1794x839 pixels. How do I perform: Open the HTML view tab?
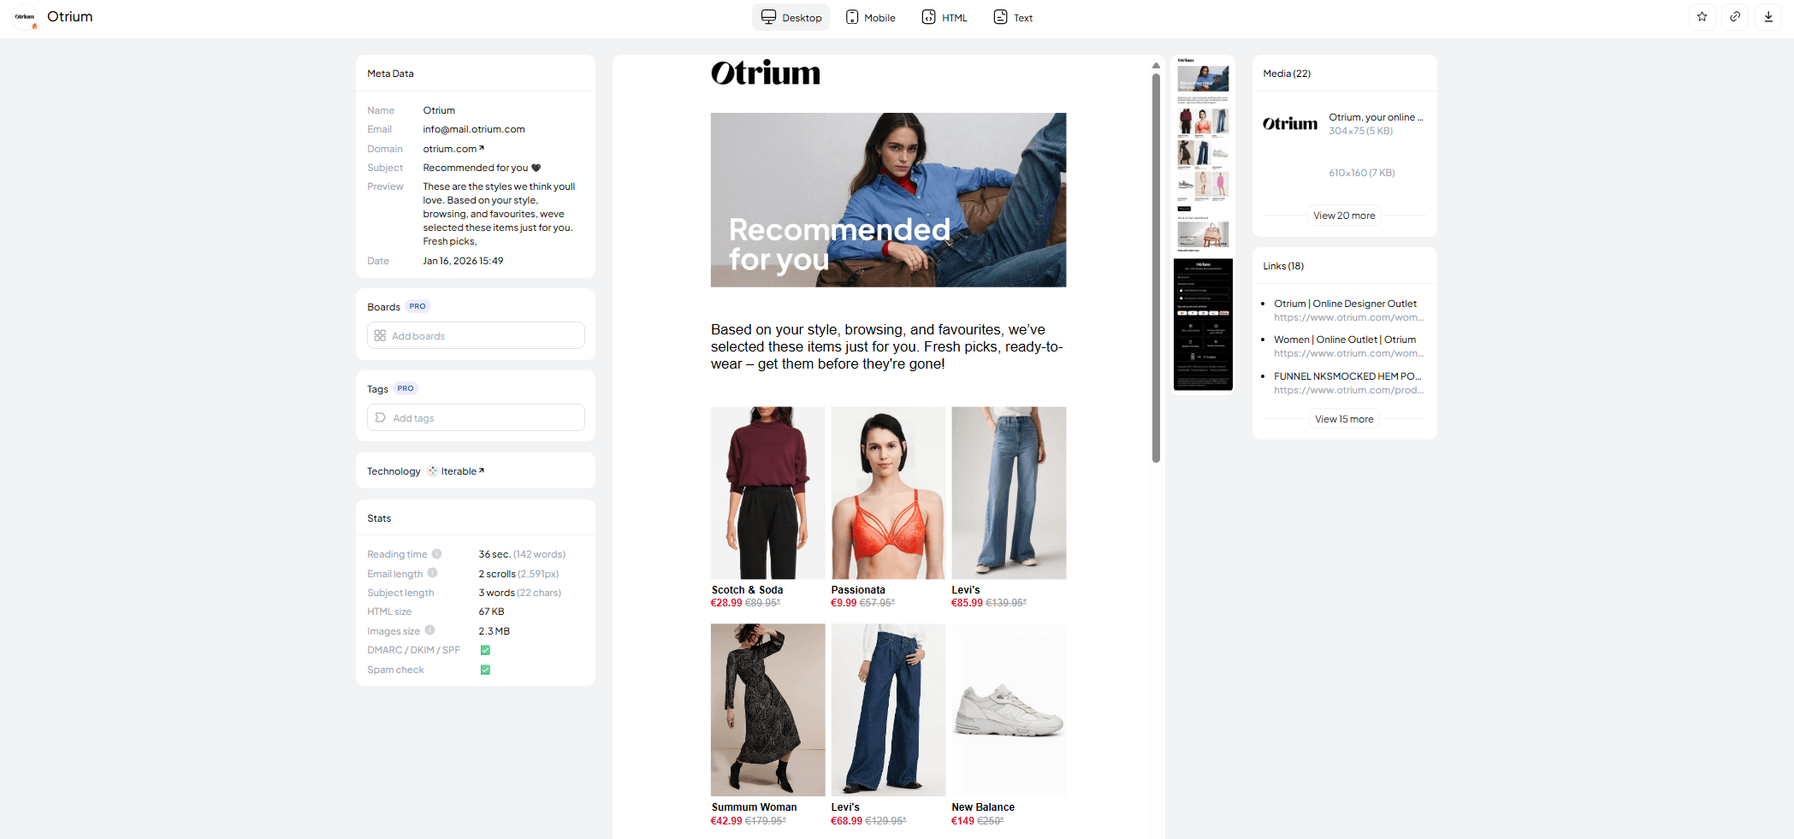pyautogui.click(x=944, y=16)
